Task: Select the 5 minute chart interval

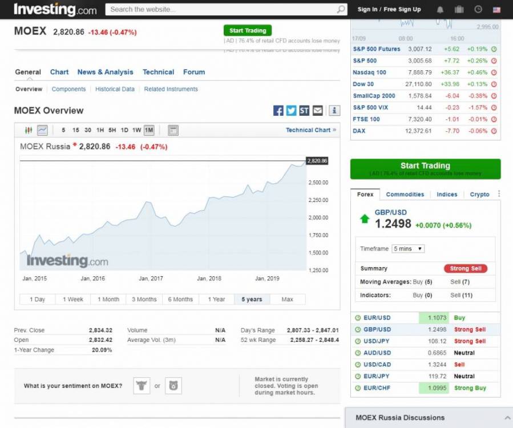Action: (x=63, y=130)
